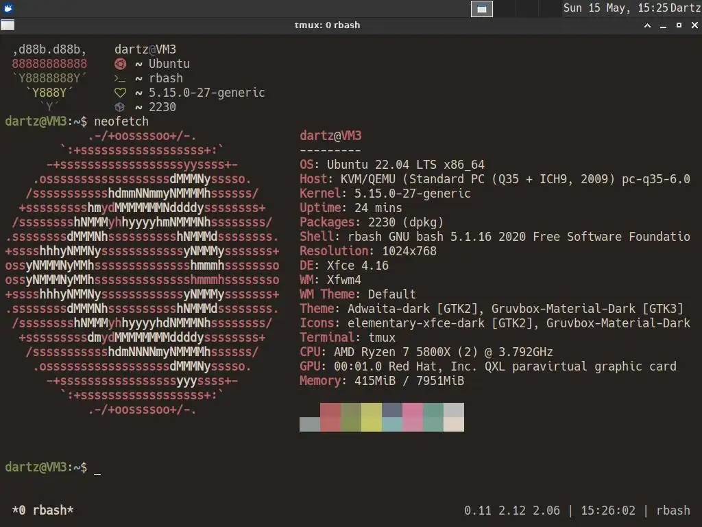Click the window title tmux: 0 rbash
Screen dimensions: 702x527
(x=327, y=25)
